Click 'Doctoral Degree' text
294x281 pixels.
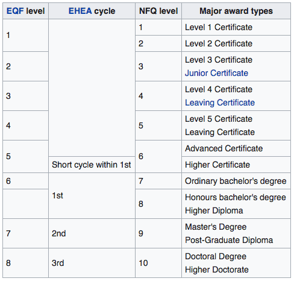216,256
